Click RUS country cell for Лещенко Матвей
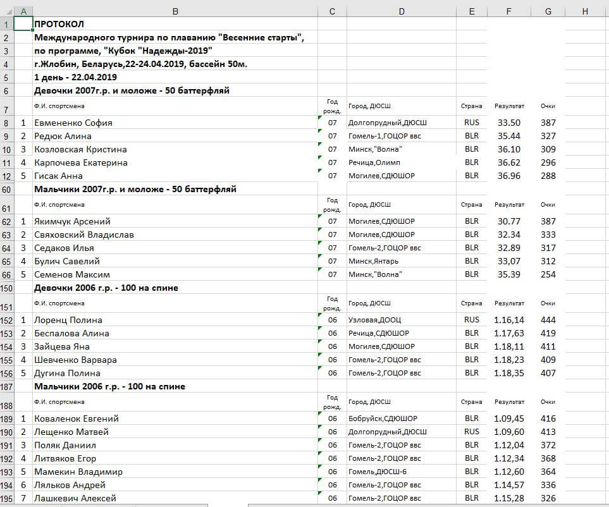Viewport: 609px width, 507px height. tap(472, 432)
